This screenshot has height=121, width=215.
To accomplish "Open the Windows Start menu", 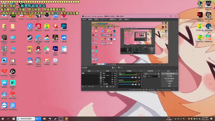I will coord(3,119).
